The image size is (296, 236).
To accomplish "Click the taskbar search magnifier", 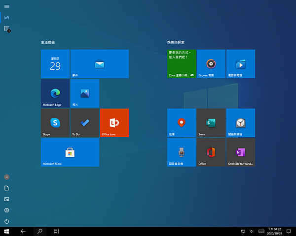I will pyautogui.click(x=40, y=231).
